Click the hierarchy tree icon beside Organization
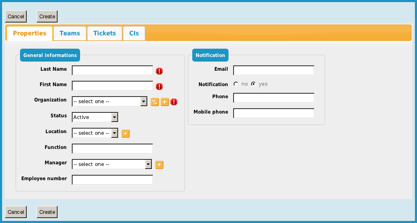This screenshot has height=223, width=417. pyautogui.click(x=155, y=102)
